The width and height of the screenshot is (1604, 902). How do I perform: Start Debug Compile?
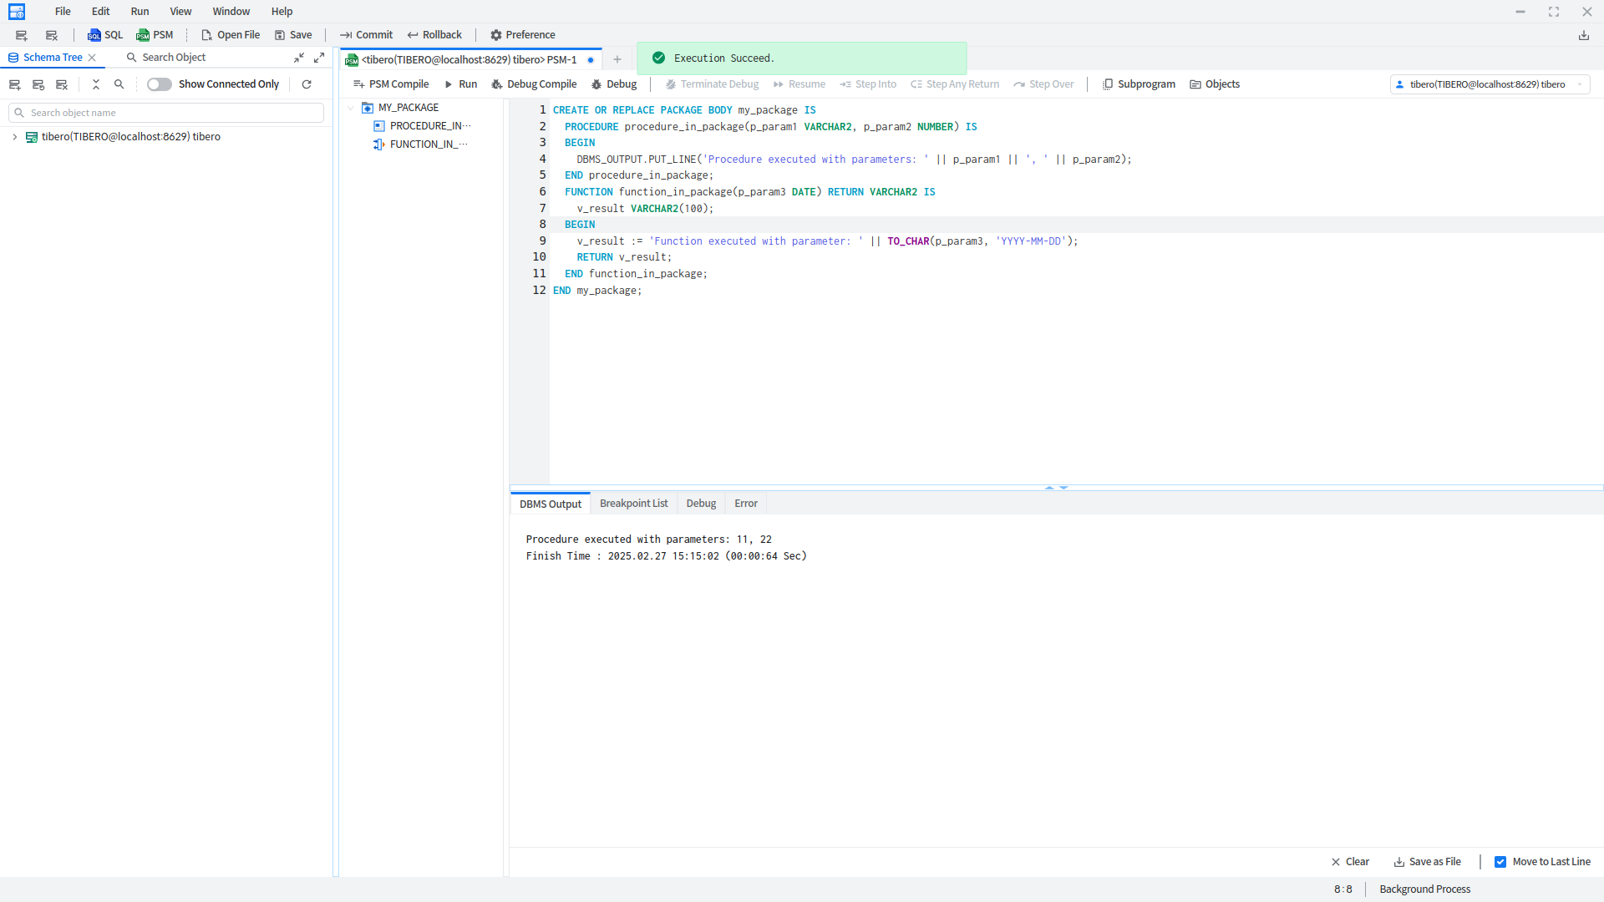[x=534, y=84]
